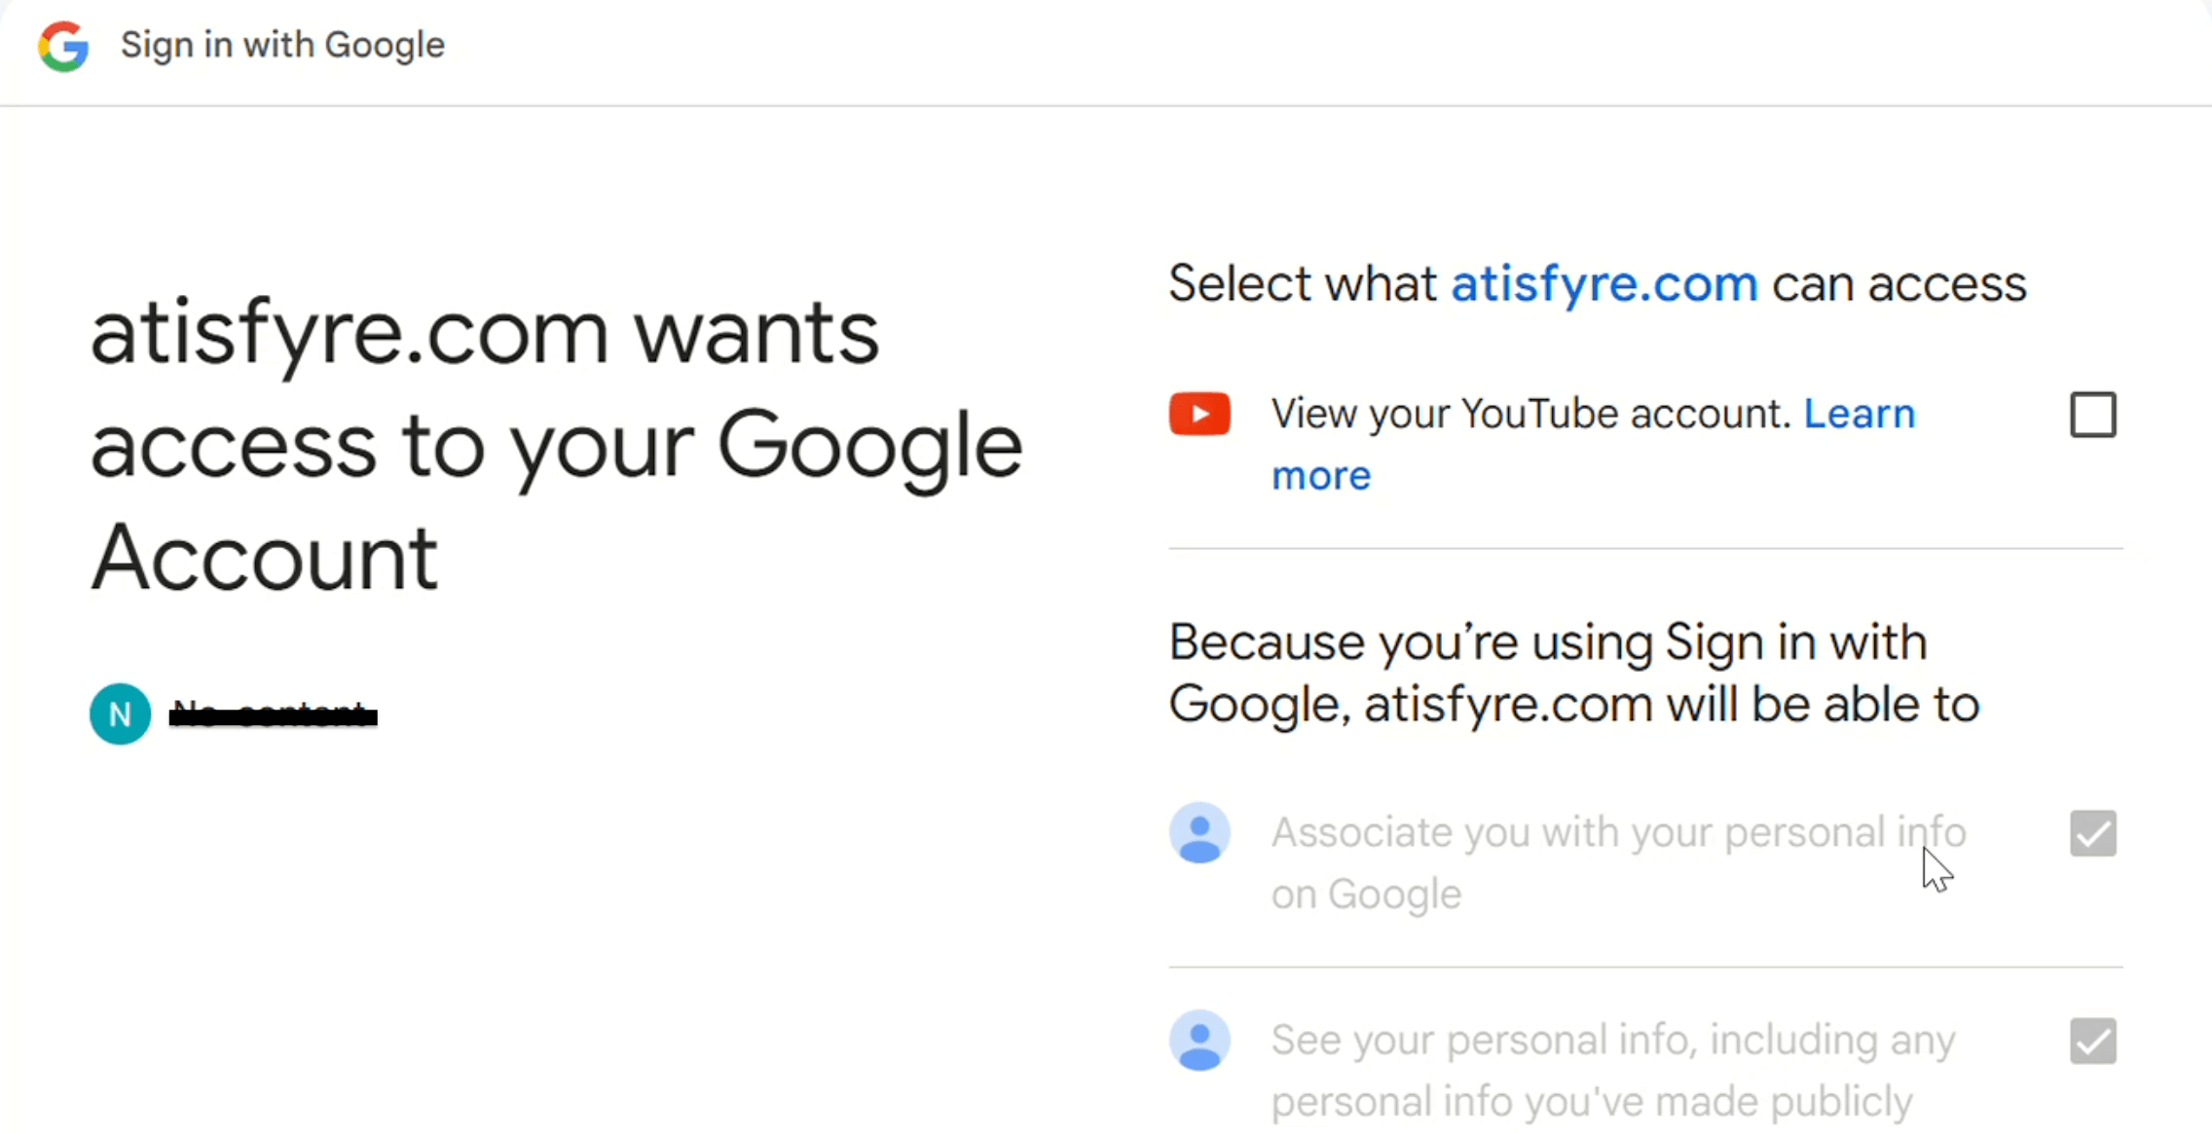Toggle the See your personal info checkbox

pyautogui.click(x=2093, y=1041)
